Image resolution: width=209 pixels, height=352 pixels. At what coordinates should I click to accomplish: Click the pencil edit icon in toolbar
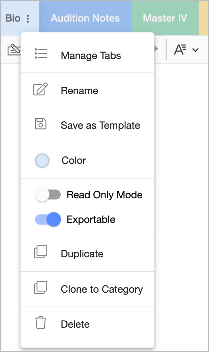pyautogui.click(x=14, y=50)
